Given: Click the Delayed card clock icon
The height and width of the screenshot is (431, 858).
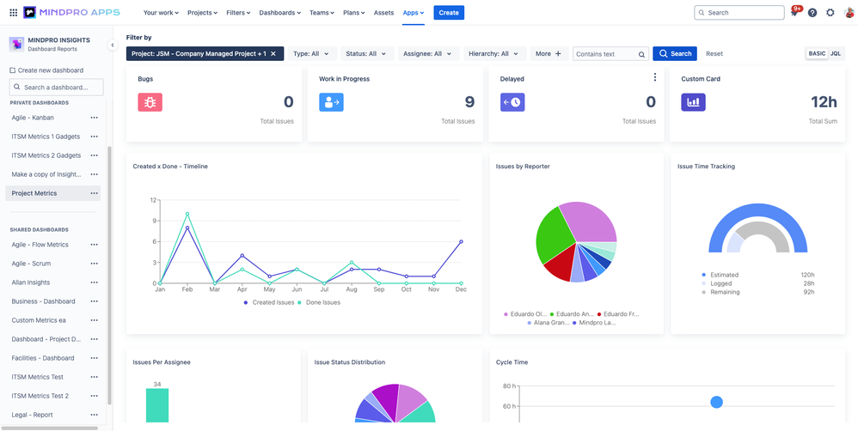Looking at the screenshot, I should pyautogui.click(x=512, y=102).
